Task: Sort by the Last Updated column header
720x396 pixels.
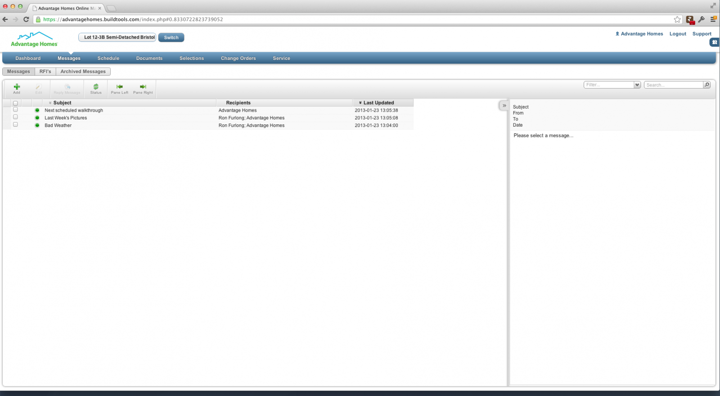Action: 383,103
